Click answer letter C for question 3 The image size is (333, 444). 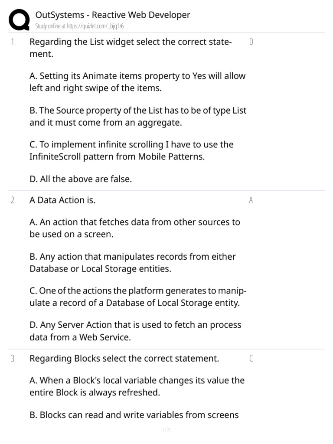[x=251, y=359]
